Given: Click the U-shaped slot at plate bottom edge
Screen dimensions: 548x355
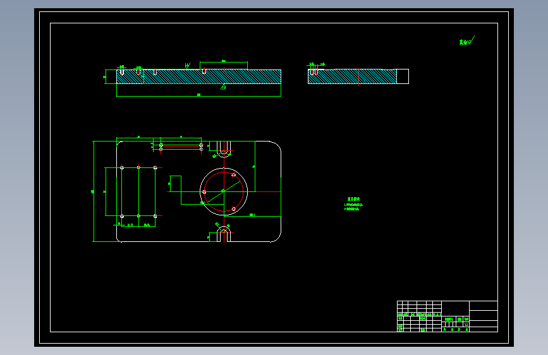Looking at the screenshot, I should click(224, 234).
